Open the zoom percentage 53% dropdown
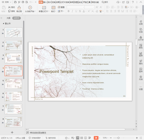The width and height of the screenshot is (144, 140). (105, 138)
